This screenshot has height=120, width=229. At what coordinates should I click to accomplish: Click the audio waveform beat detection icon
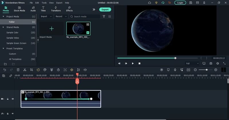85,70
